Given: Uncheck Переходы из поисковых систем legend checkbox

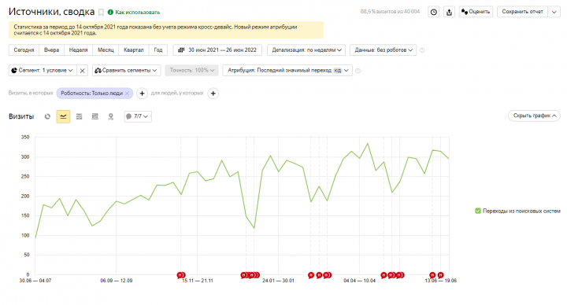Looking at the screenshot, I should click(478, 211).
